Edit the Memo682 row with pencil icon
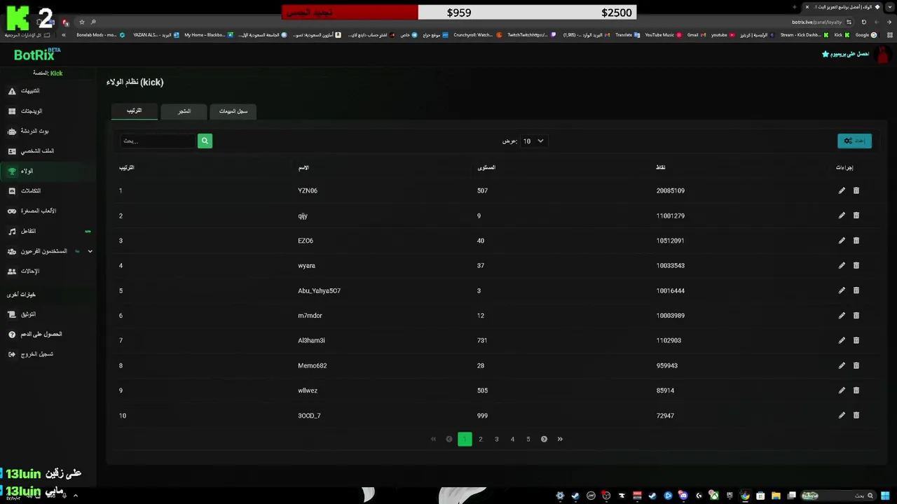Screen dimensions: 897x504 click(x=842, y=365)
